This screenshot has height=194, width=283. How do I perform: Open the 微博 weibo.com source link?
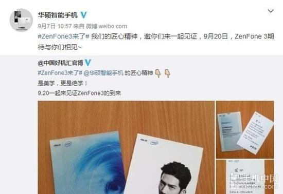tap(107, 26)
